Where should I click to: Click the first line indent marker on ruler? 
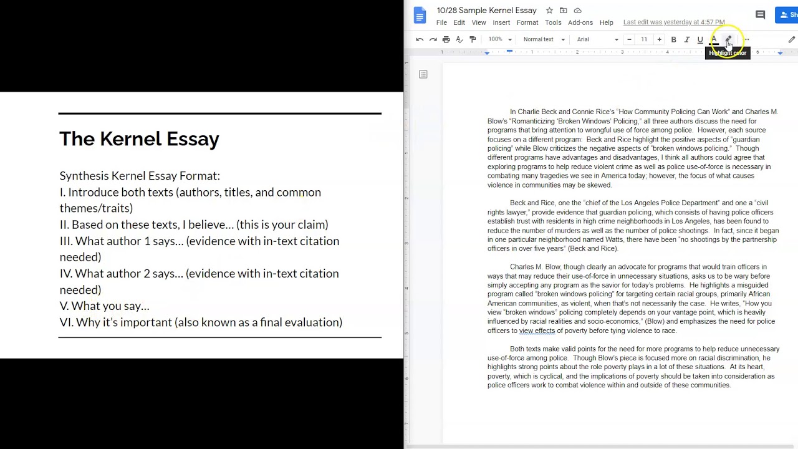click(509, 51)
